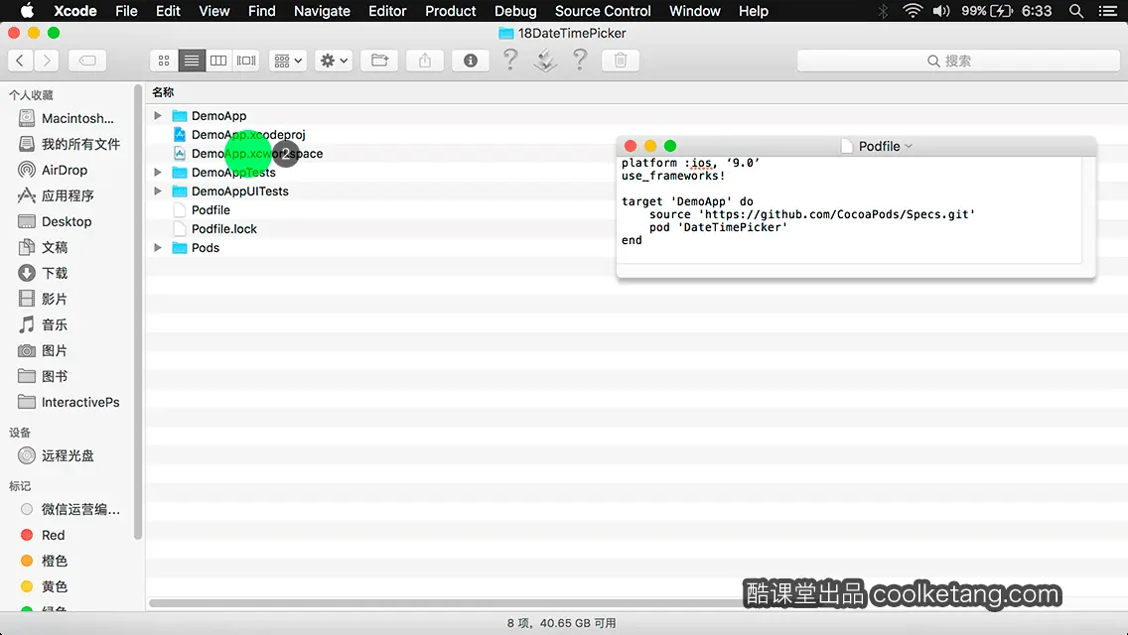Image resolution: width=1128 pixels, height=635 pixels.
Task: Open the Apple menu
Action: coord(27,10)
